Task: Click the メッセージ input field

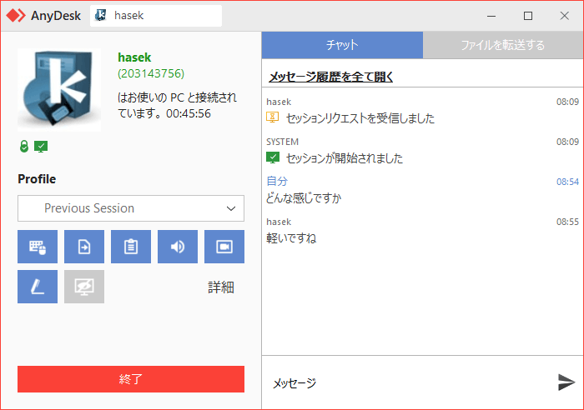Action: pyautogui.click(x=408, y=382)
